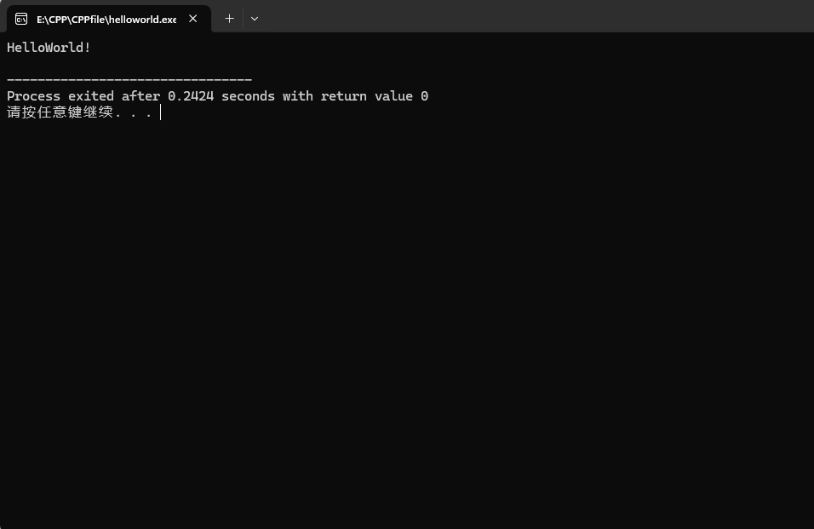Click the empty terminal area below output
814x529 pixels.
coord(407,324)
